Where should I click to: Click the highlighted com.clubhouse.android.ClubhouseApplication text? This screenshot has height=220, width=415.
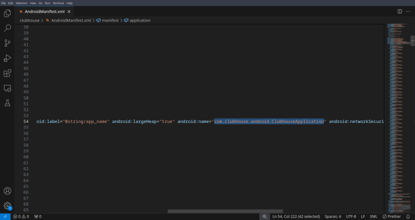pyautogui.click(x=269, y=121)
